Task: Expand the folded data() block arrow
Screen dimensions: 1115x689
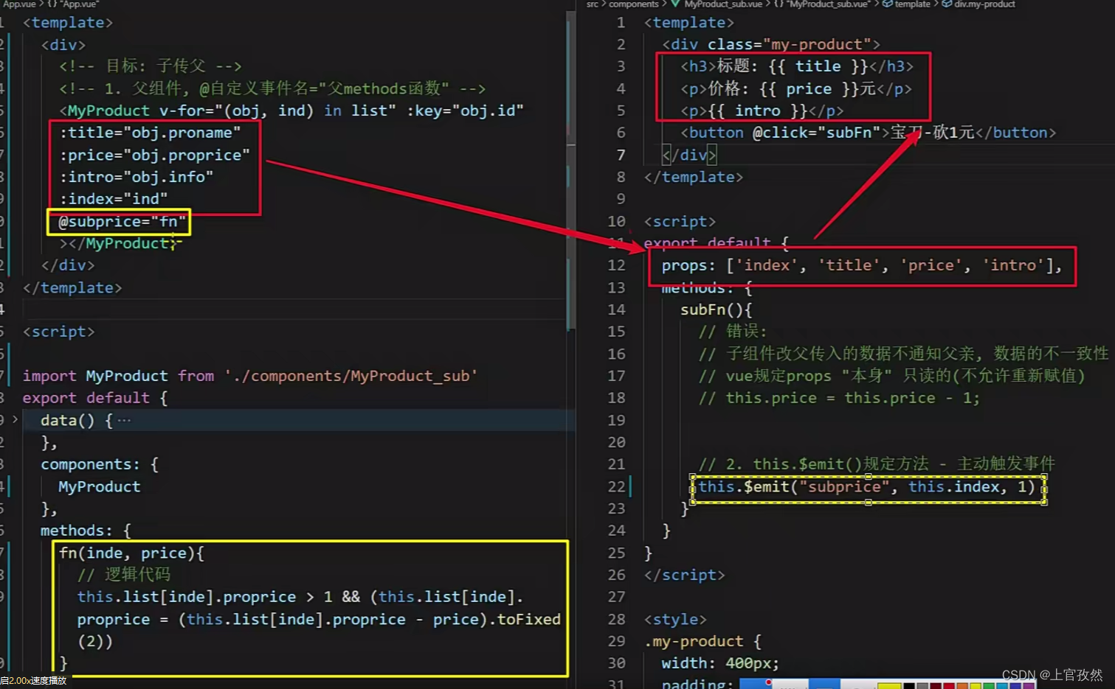Action: point(15,419)
